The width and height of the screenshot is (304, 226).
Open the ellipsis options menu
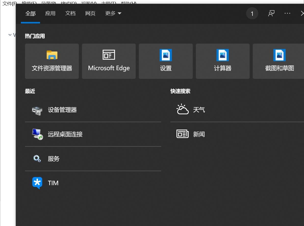pos(287,13)
